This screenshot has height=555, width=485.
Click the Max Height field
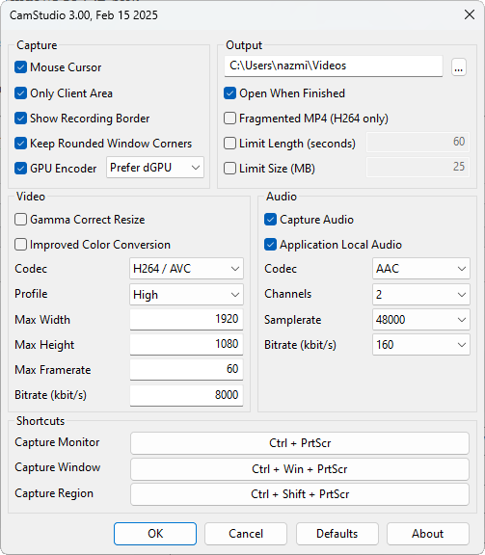[x=186, y=344]
